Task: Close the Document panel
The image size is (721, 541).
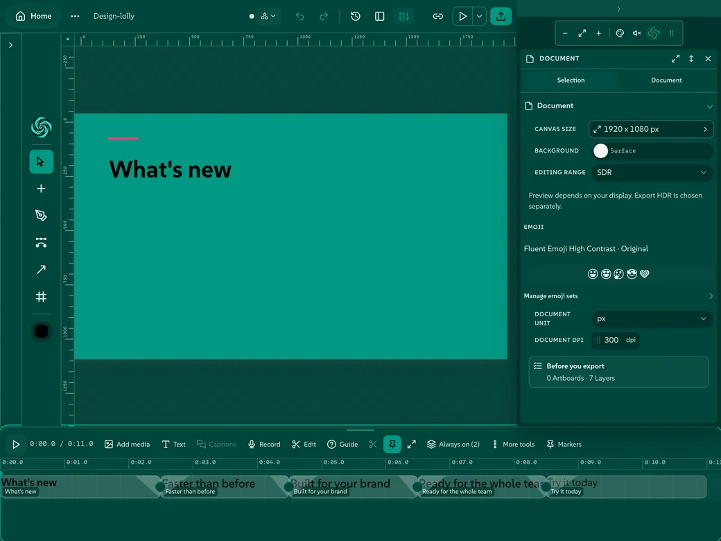Action: [x=708, y=58]
